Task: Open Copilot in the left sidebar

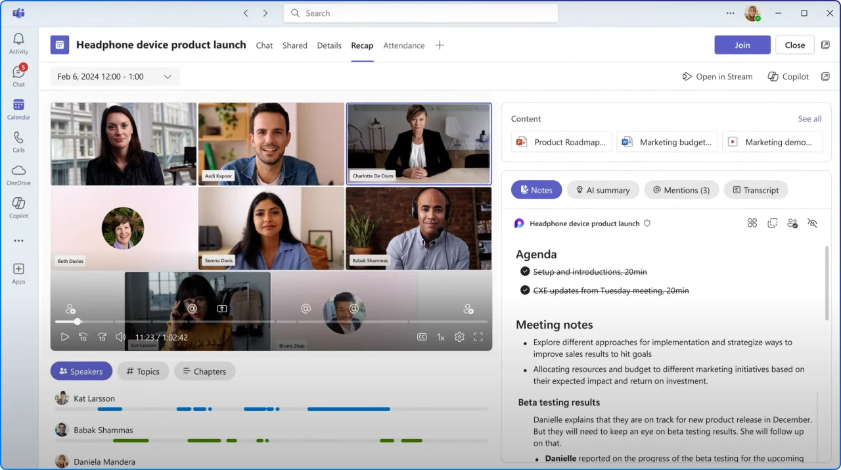Action: point(18,207)
